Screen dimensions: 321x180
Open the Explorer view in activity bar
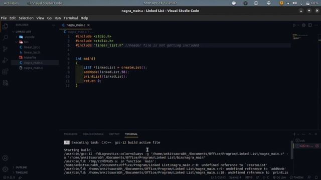6,26
